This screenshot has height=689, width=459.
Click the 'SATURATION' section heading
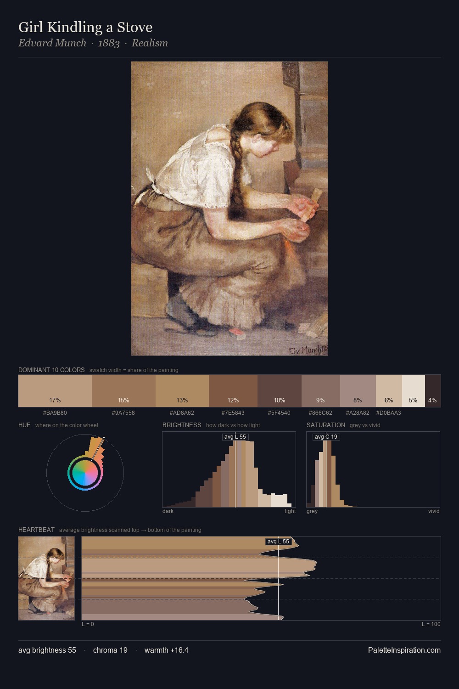pos(326,425)
